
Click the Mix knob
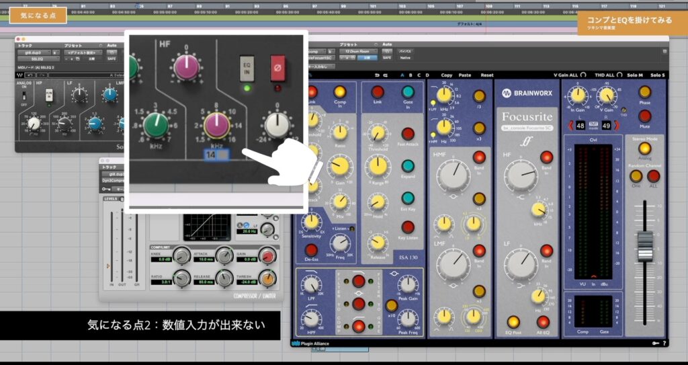[340, 202]
